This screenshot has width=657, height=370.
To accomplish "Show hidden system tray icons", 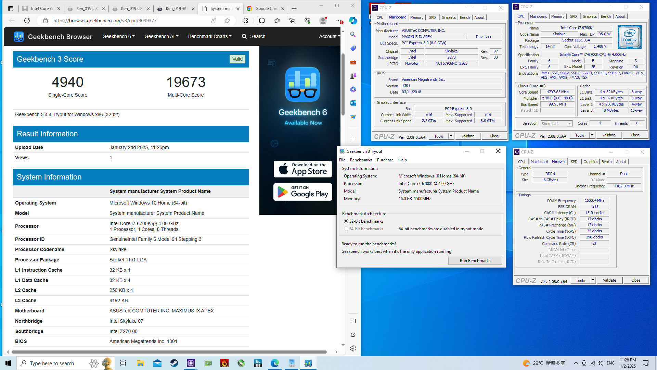I will (576, 363).
